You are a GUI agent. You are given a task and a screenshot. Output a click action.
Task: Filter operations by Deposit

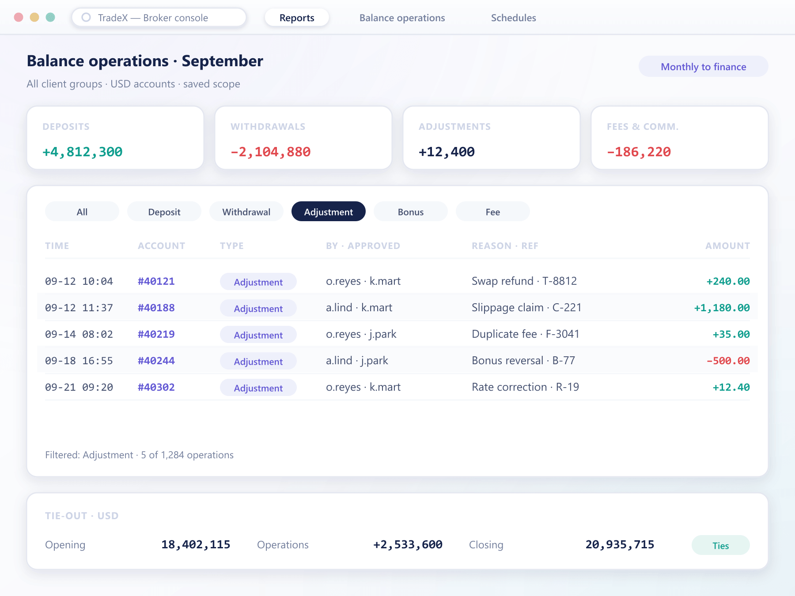point(164,211)
